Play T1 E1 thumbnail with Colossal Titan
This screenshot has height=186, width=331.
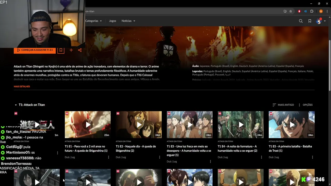pyautogui.click(x=88, y=125)
